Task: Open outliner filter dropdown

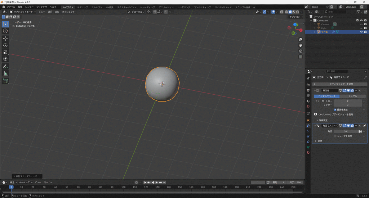Action: (x=360, y=12)
